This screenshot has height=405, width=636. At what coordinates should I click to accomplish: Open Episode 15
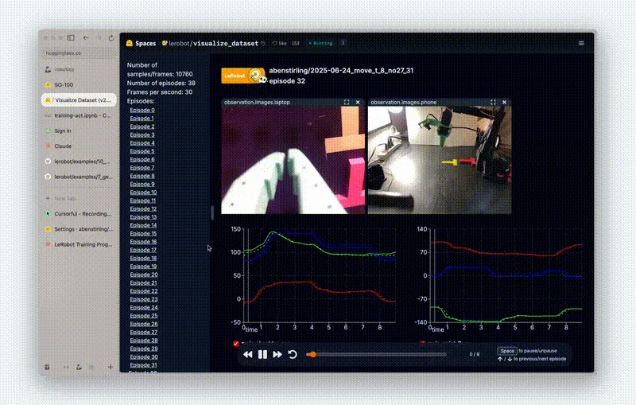143,233
